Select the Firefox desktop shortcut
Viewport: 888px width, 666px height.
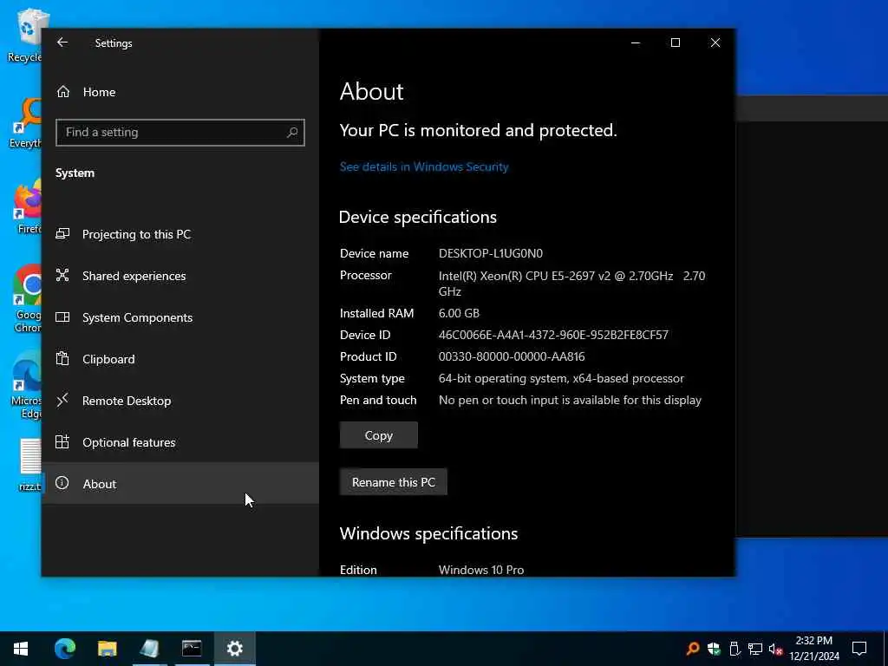(x=29, y=206)
